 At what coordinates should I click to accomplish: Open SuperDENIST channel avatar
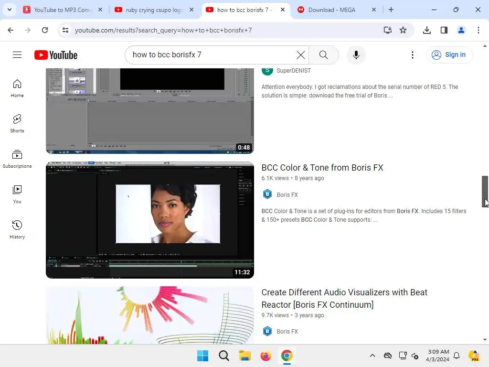click(267, 71)
